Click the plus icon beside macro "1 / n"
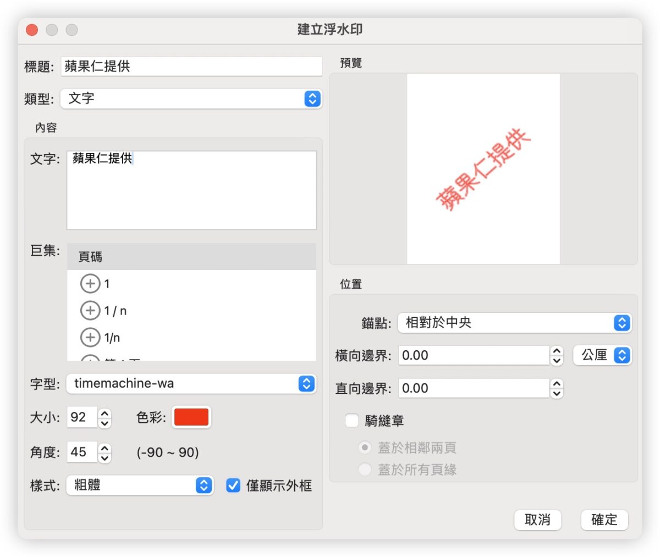660x557 pixels. [90, 311]
